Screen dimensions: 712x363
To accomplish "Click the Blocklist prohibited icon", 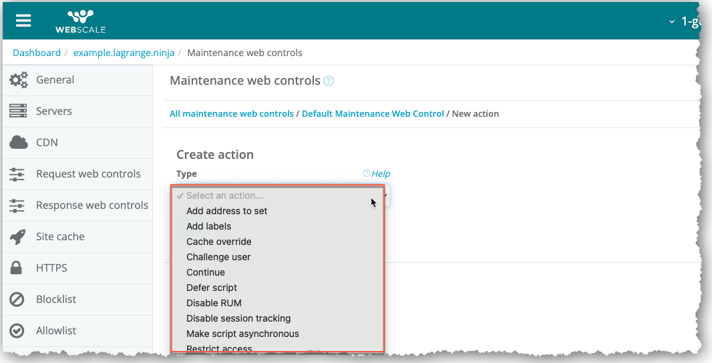I will (18, 300).
